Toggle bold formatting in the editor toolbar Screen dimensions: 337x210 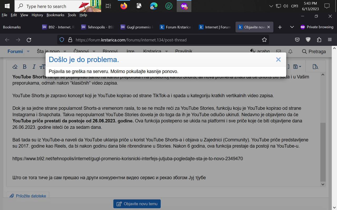(24, 67)
